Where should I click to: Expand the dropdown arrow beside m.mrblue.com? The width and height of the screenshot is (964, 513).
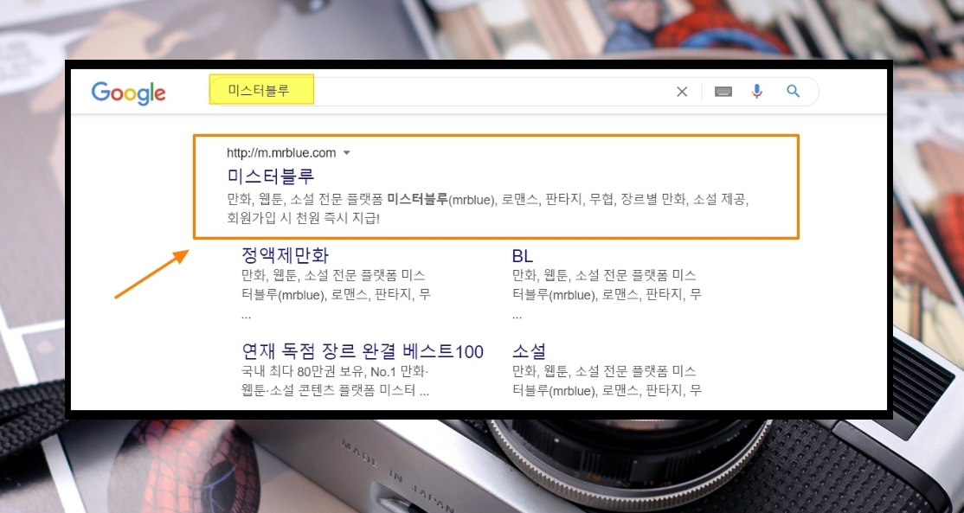[346, 153]
